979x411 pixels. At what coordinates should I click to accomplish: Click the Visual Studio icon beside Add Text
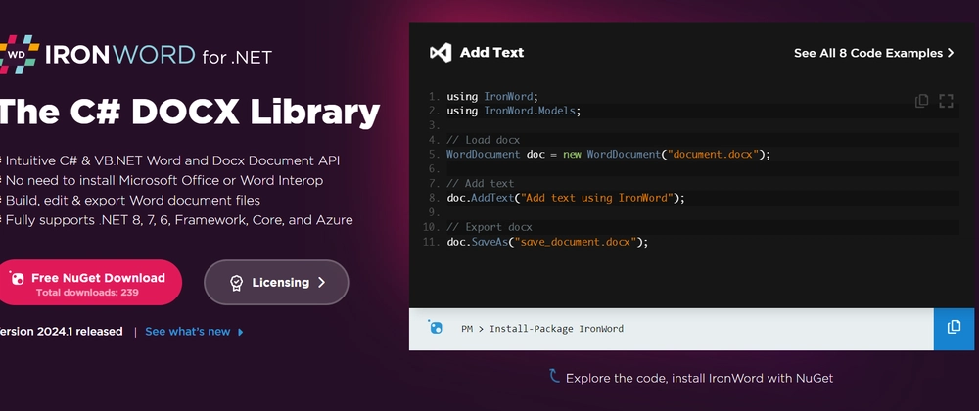441,53
